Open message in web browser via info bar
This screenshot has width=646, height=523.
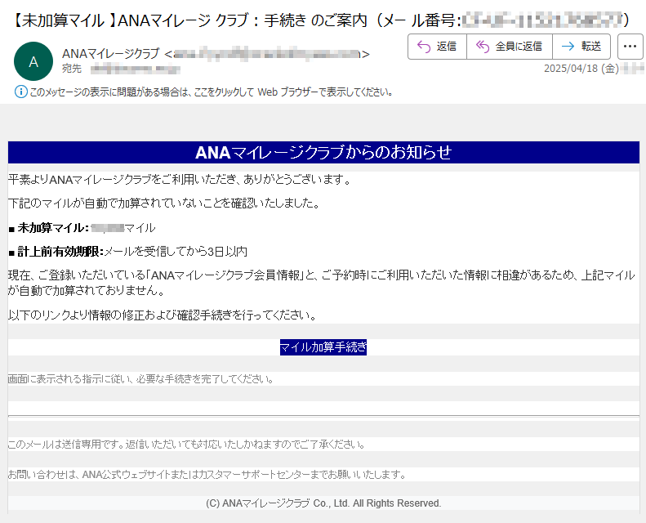[211, 92]
